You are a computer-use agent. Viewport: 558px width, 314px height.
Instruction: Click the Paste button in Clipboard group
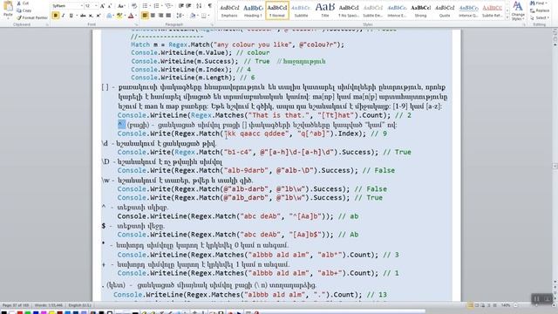coord(8,10)
